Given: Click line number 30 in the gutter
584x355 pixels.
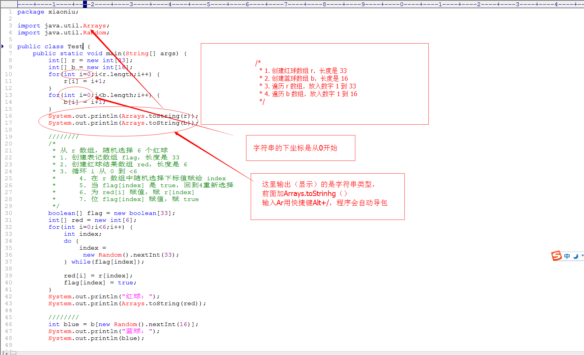Looking at the screenshot, I should (x=8, y=213).
